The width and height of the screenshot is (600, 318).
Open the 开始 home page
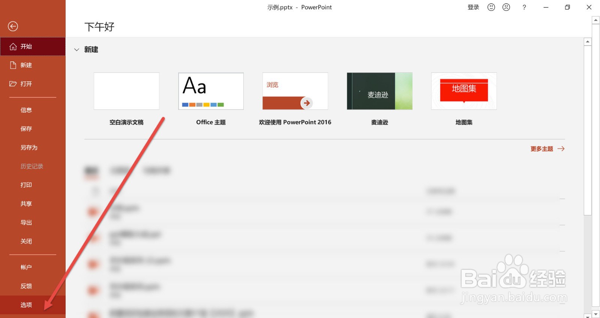click(x=33, y=46)
